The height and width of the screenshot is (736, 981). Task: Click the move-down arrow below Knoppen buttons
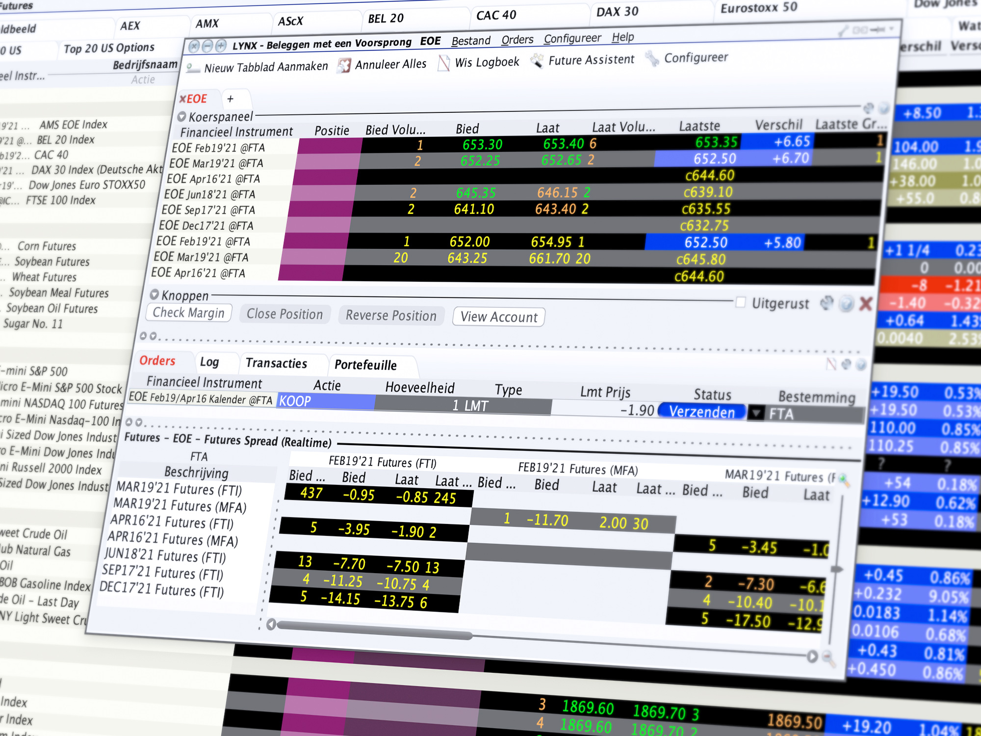pyautogui.click(x=153, y=336)
